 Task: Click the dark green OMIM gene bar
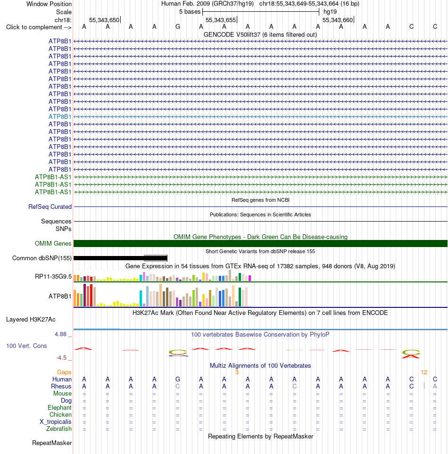coord(260,244)
